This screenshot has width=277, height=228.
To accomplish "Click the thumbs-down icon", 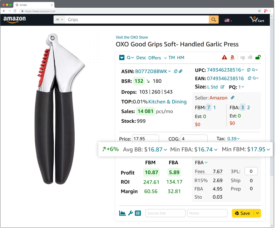I will [x=243, y=58].
